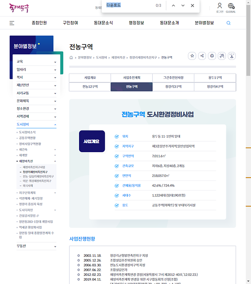Open 종합민원 main menu
The height and width of the screenshot is (284, 251).
(39, 23)
